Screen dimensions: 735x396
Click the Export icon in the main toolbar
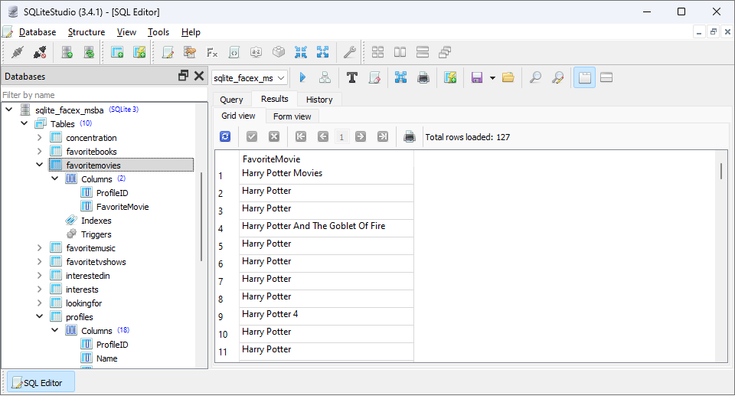click(x=322, y=52)
